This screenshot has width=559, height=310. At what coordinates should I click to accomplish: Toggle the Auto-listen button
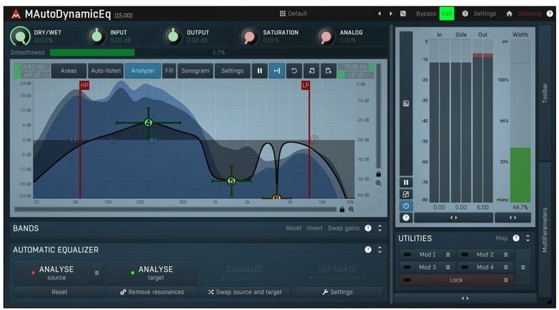106,71
